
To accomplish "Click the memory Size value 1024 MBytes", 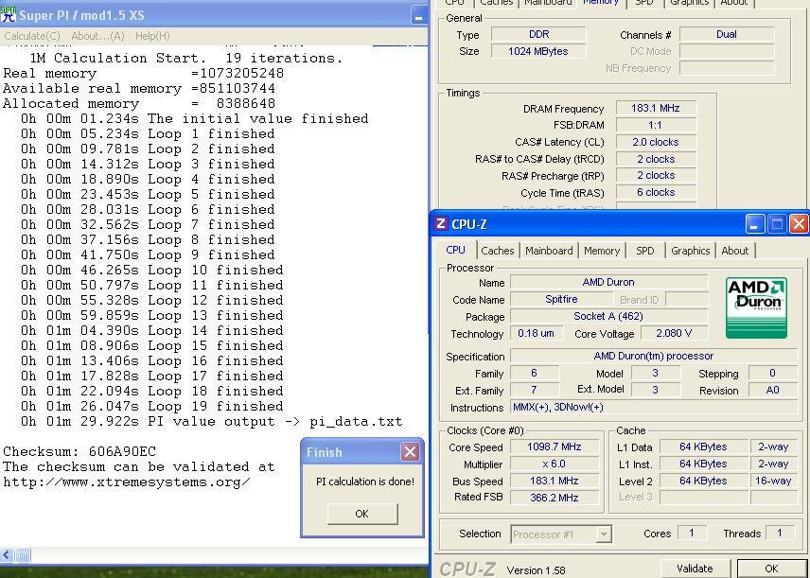I will 538,51.
